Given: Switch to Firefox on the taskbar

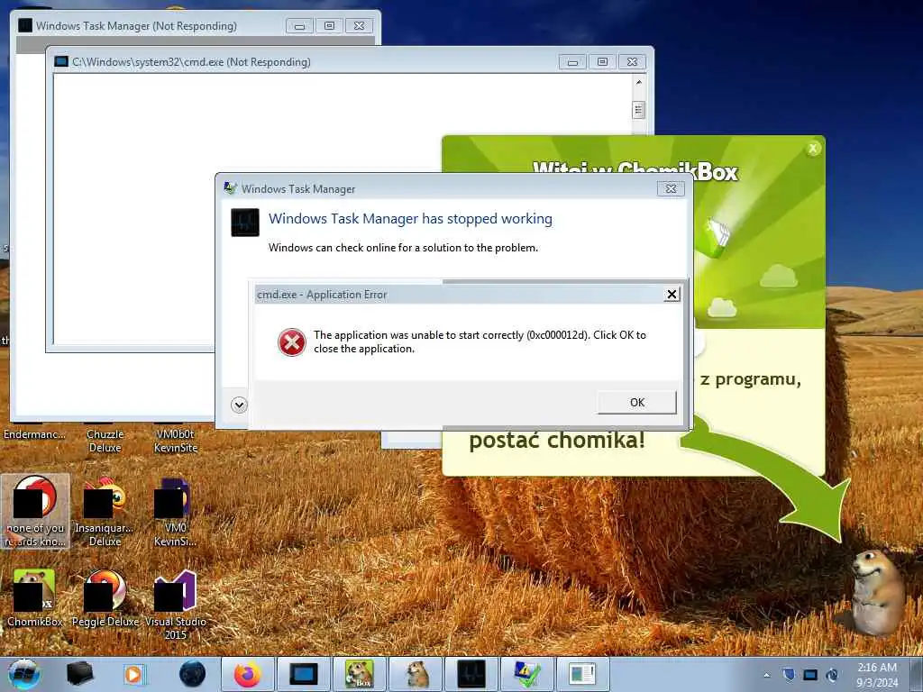Looking at the screenshot, I should tap(248, 674).
